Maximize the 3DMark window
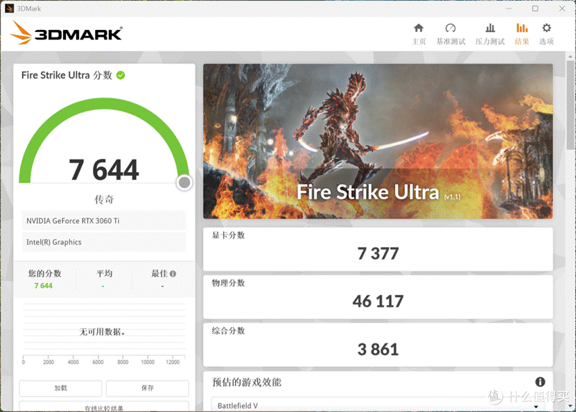The height and width of the screenshot is (412, 576). tap(535, 8)
